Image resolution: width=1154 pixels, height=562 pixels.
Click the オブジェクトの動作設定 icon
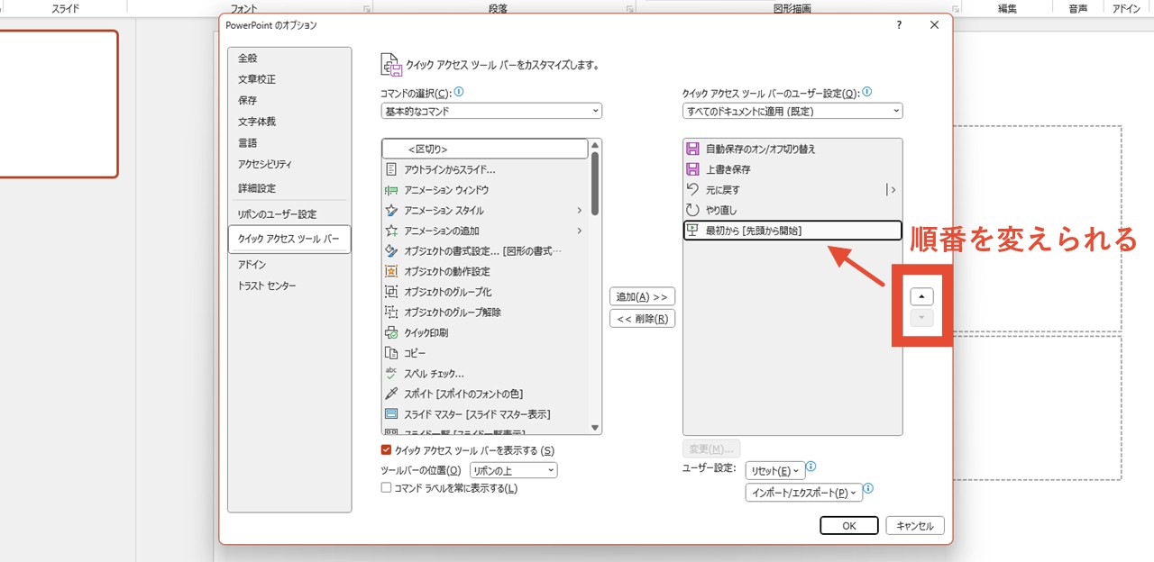pyautogui.click(x=391, y=271)
